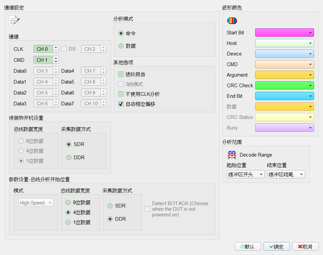Click the 取消 button
The image size is (323, 255).
(305, 246)
